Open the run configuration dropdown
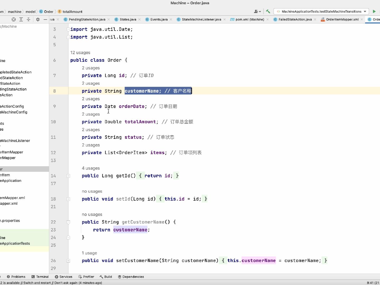 click(321, 11)
